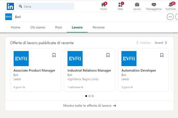This screenshot has width=178, height=118.
Task: Click the Evri company logo in header
Action: 9,17
